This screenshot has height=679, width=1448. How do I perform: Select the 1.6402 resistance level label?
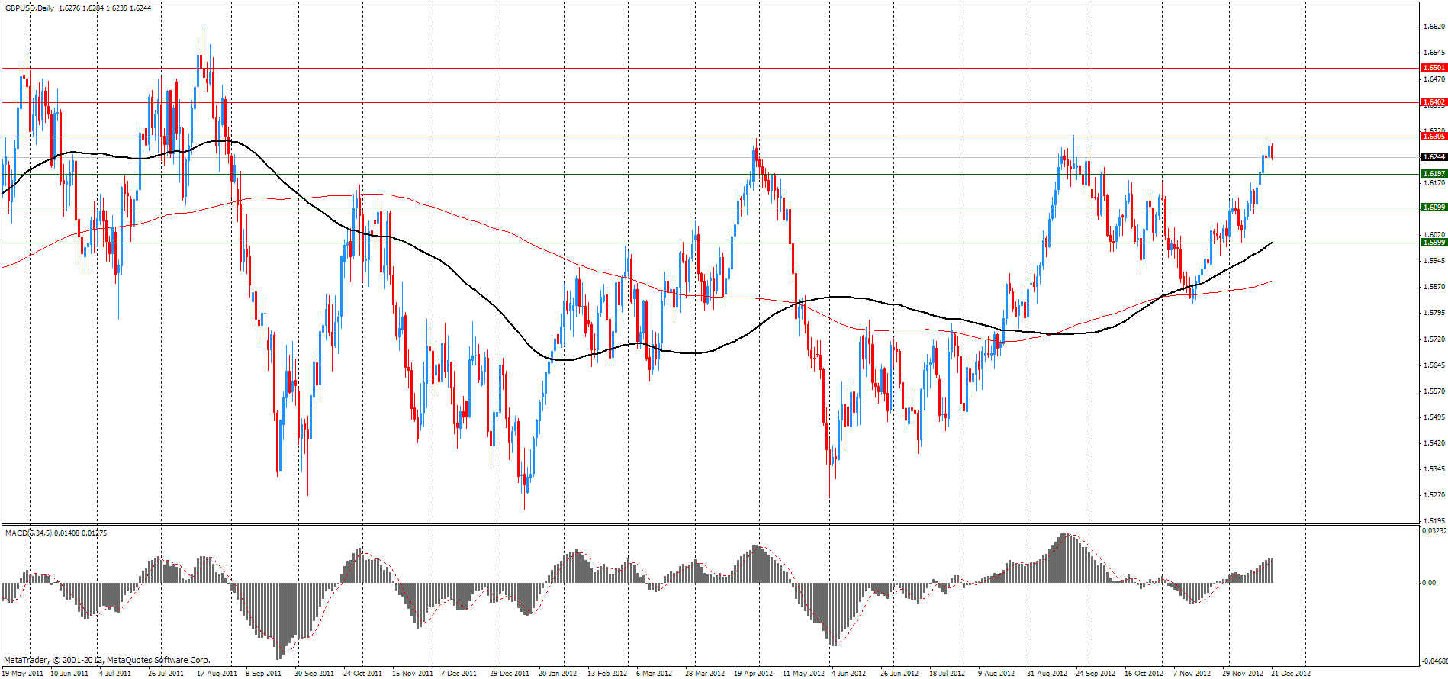click(1434, 102)
